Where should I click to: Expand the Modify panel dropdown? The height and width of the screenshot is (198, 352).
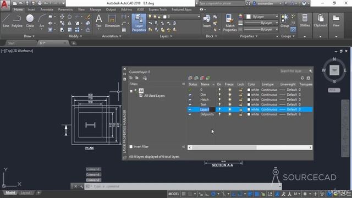[75, 36]
